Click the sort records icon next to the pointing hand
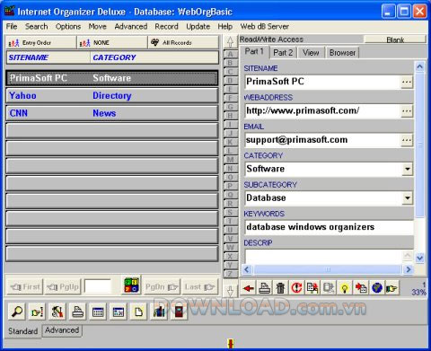 pyautogui.click(x=57, y=312)
